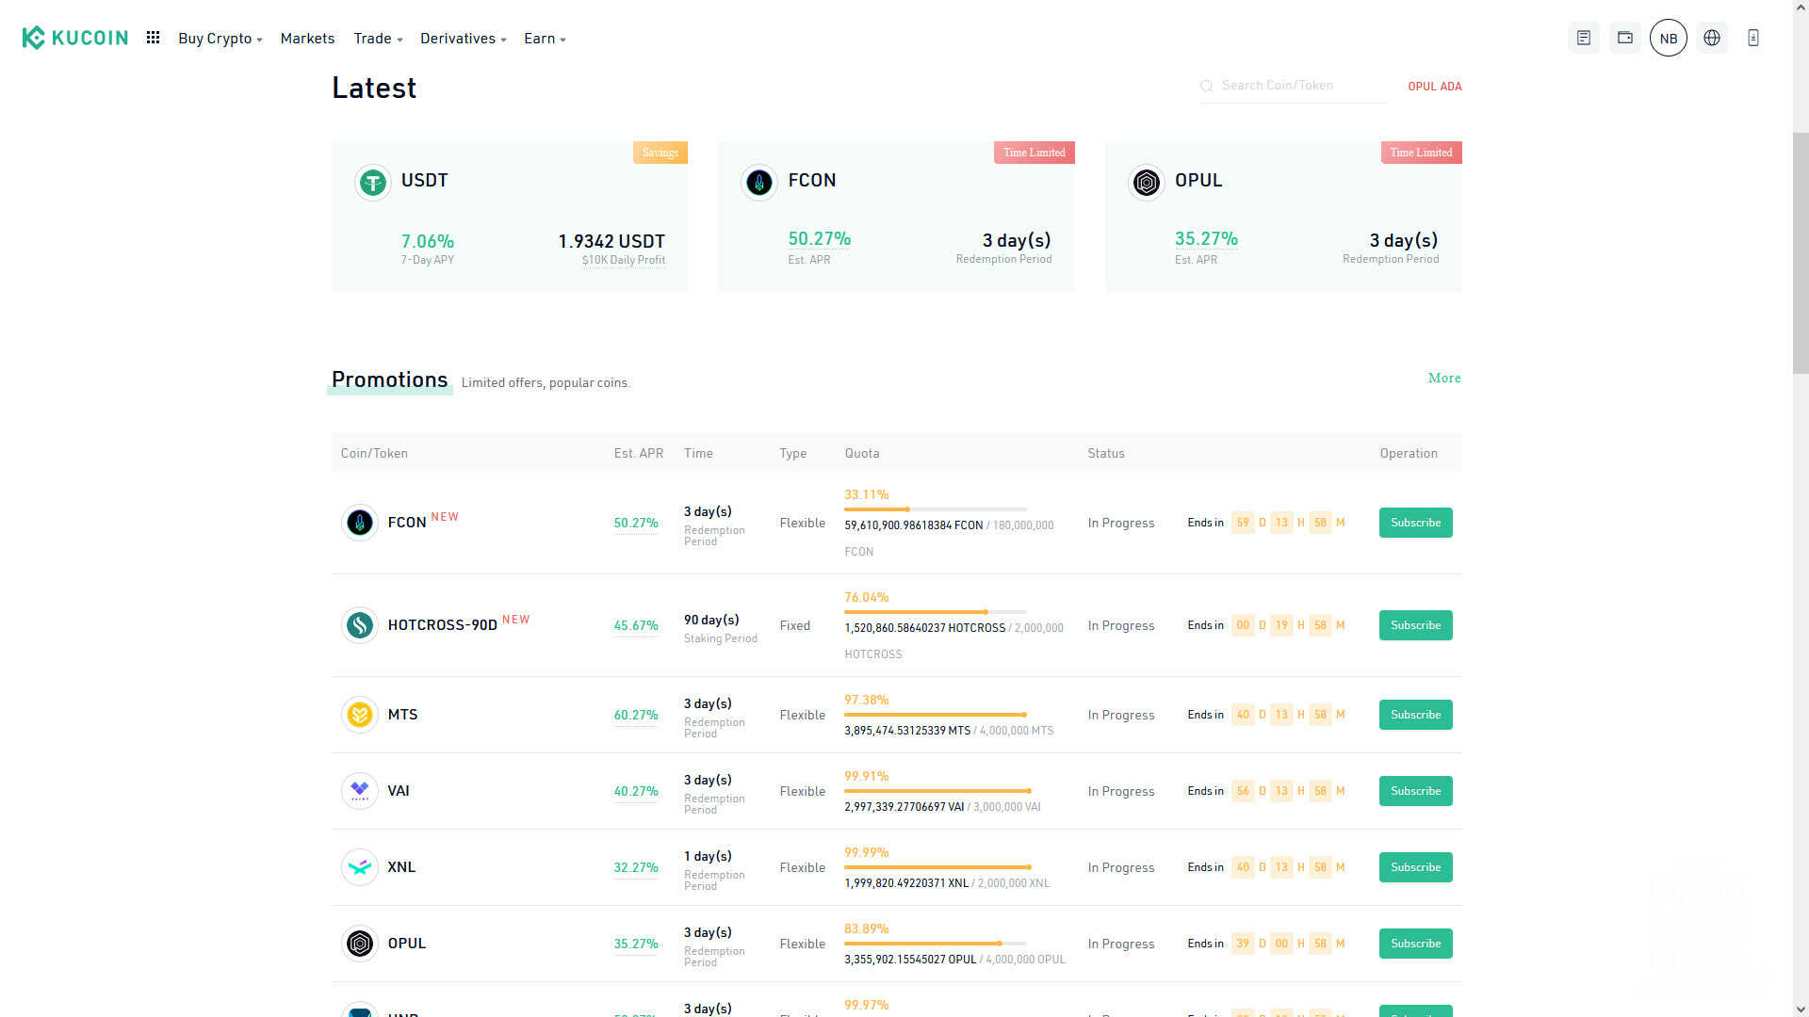Image resolution: width=1809 pixels, height=1017 pixels.
Task: Click the OPUL quick search link
Action: pos(1421,87)
